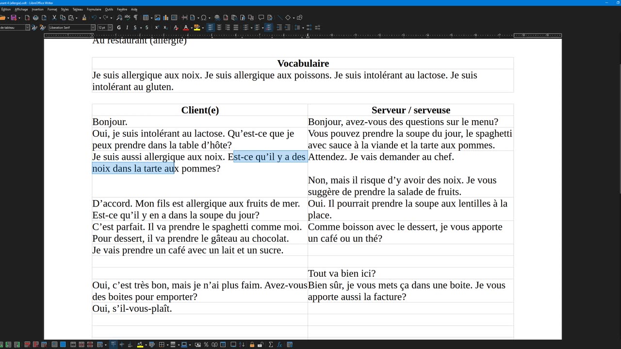Open the Fenêtre menu
621x349 pixels.
(x=122, y=9)
